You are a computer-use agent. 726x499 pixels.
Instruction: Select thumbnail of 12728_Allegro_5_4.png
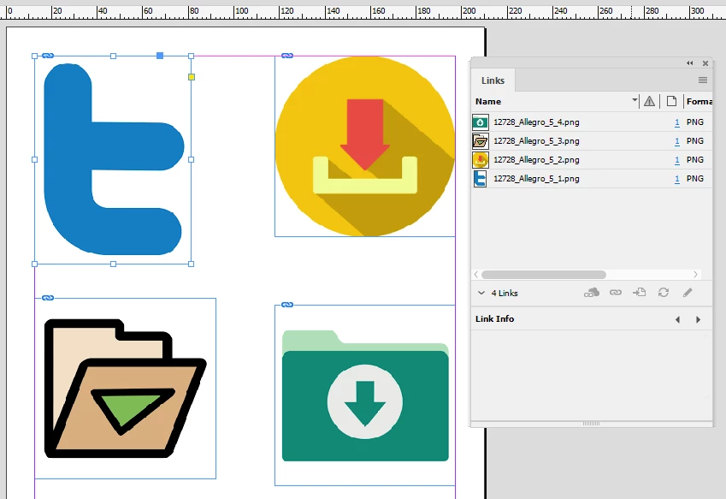click(x=480, y=122)
